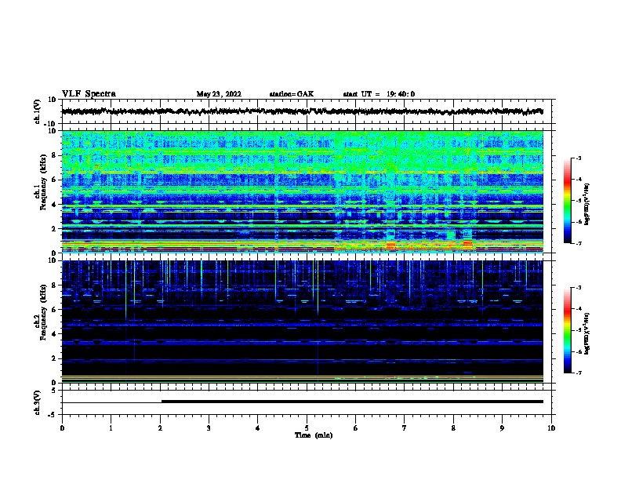This screenshot has width=621, height=480.
Task: Select the "start UT = 19:40:0" label
Action: tap(379, 94)
